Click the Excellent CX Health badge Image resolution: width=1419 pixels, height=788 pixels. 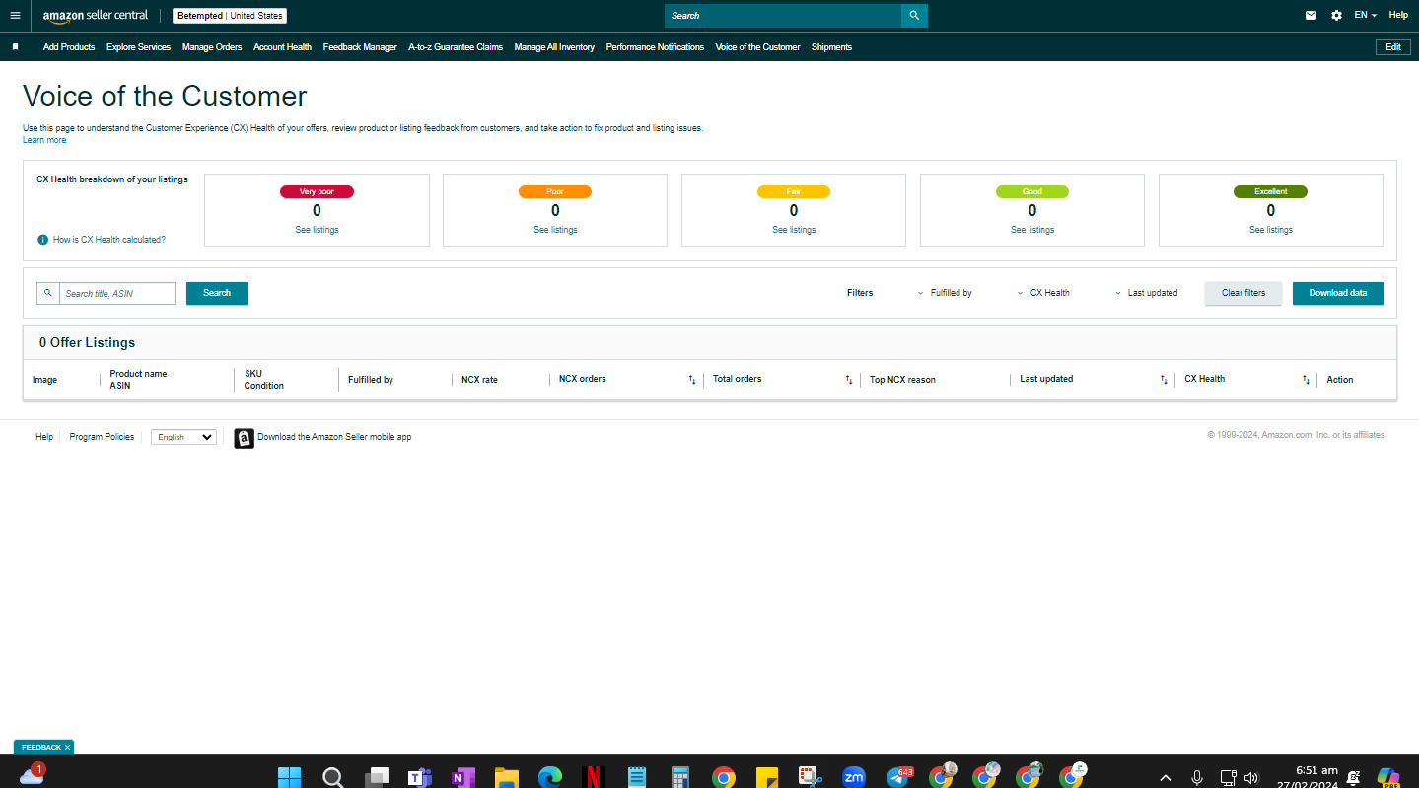1270,192
